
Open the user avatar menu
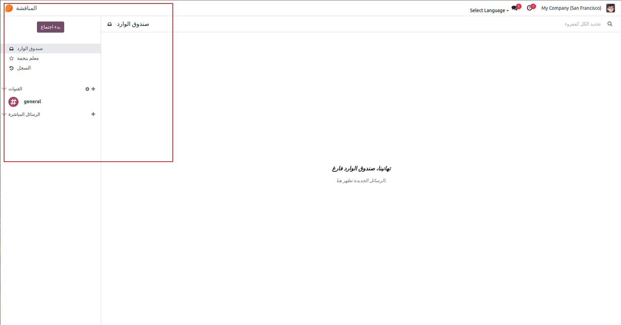(x=611, y=8)
